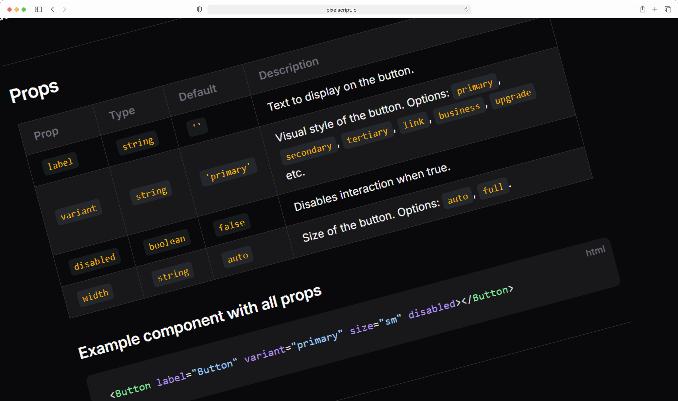The image size is (678, 401).
Task: Select the variant="primary" attribute in code
Action: pos(293,346)
